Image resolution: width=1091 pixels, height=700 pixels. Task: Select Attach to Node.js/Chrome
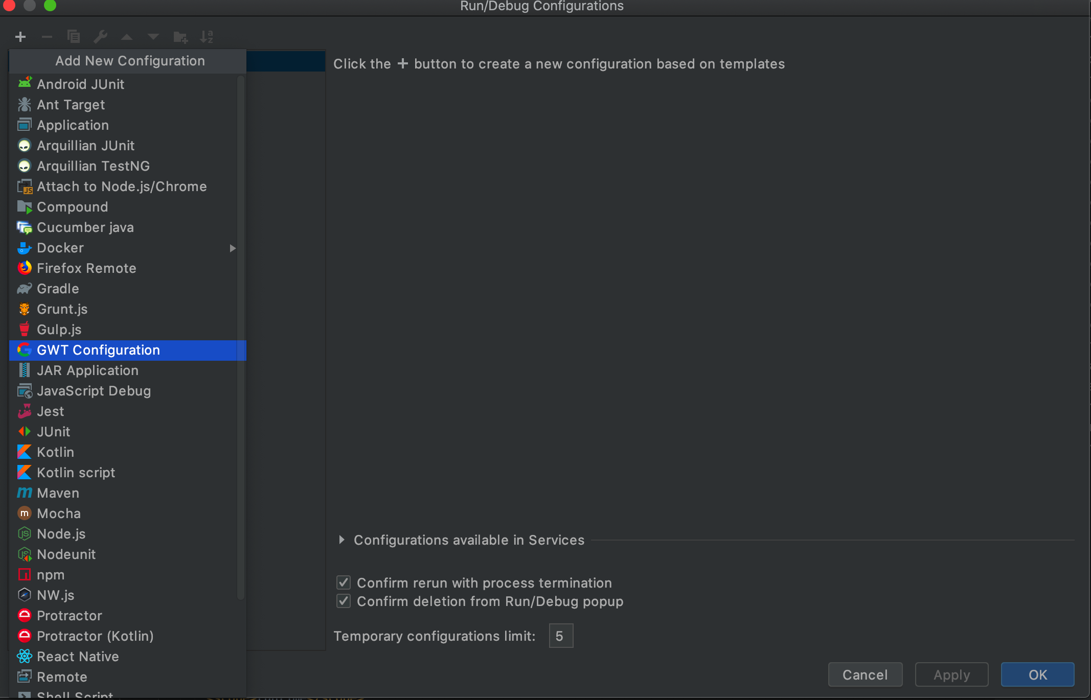(x=128, y=187)
